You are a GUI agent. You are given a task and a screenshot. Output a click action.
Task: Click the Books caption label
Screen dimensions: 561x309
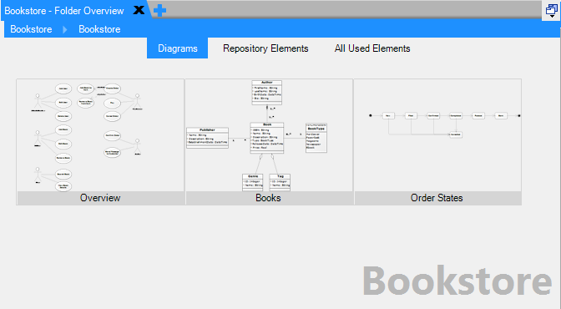tap(269, 198)
